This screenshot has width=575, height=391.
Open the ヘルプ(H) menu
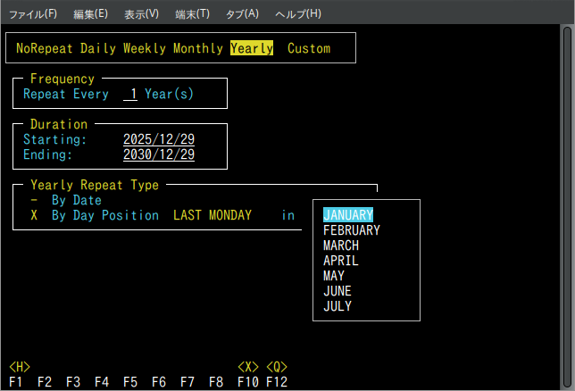297,14
